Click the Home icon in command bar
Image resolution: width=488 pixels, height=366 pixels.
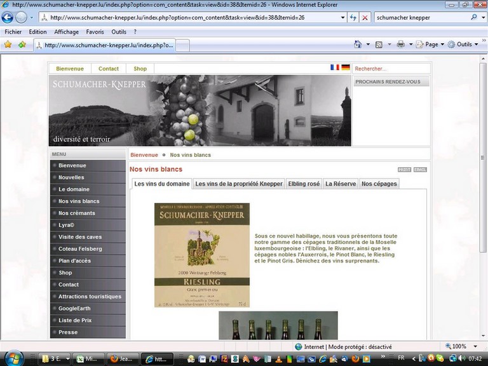[358, 44]
